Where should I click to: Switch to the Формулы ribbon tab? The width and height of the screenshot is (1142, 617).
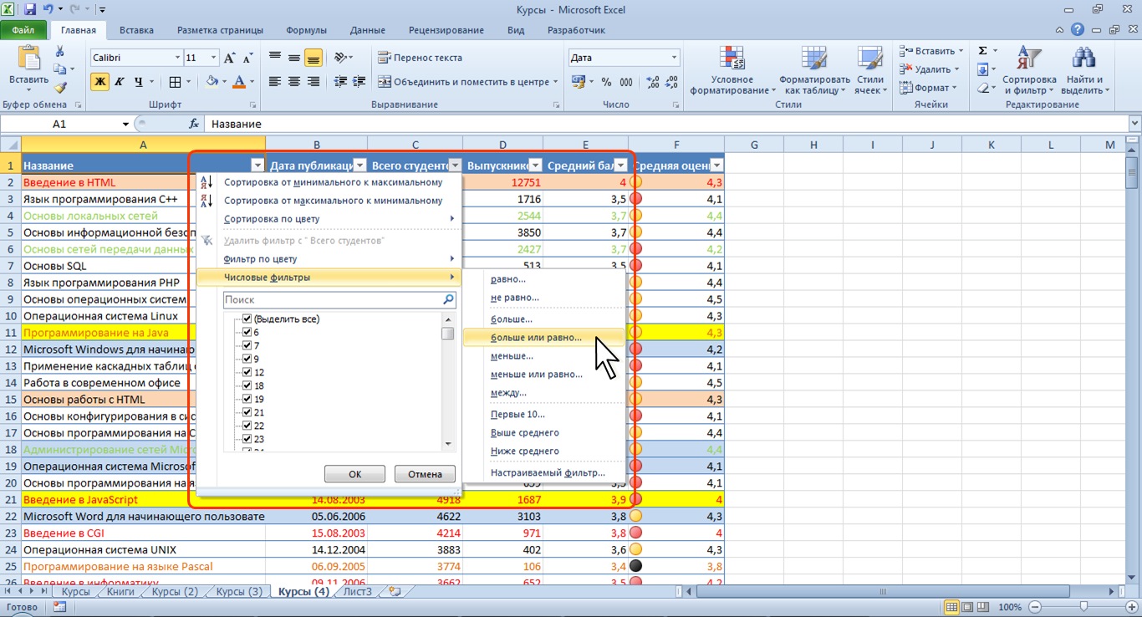point(306,30)
